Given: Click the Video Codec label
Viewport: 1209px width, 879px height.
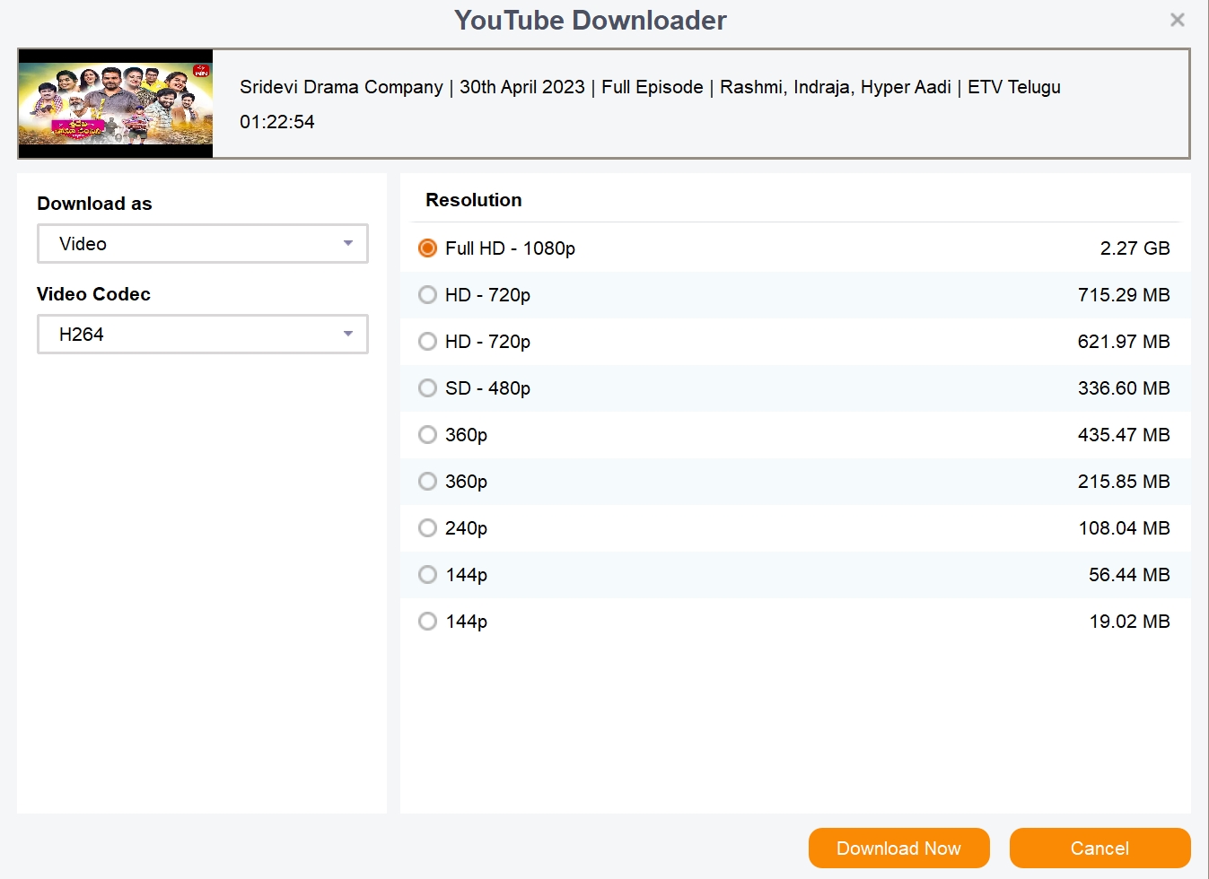Looking at the screenshot, I should coord(93,294).
